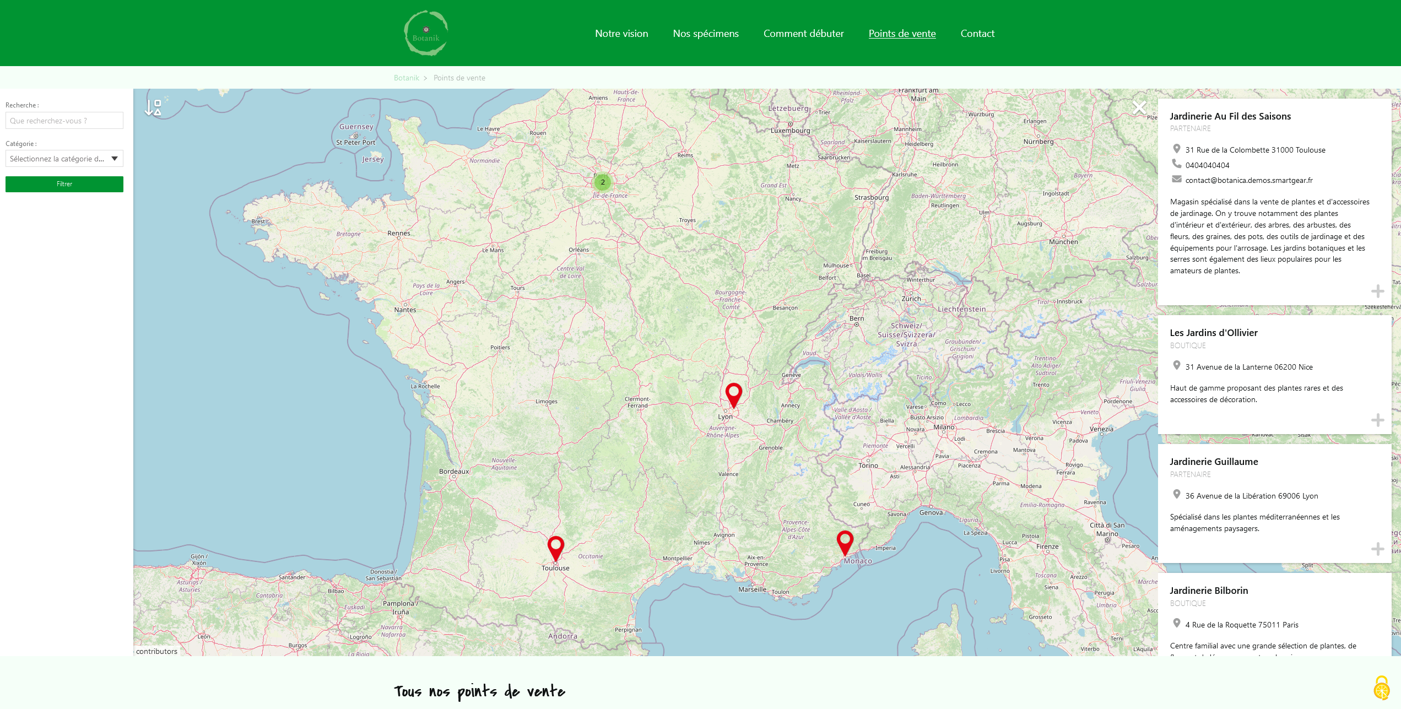Click Tous nos points de vente heading
This screenshot has width=1401, height=709.
(x=480, y=692)
